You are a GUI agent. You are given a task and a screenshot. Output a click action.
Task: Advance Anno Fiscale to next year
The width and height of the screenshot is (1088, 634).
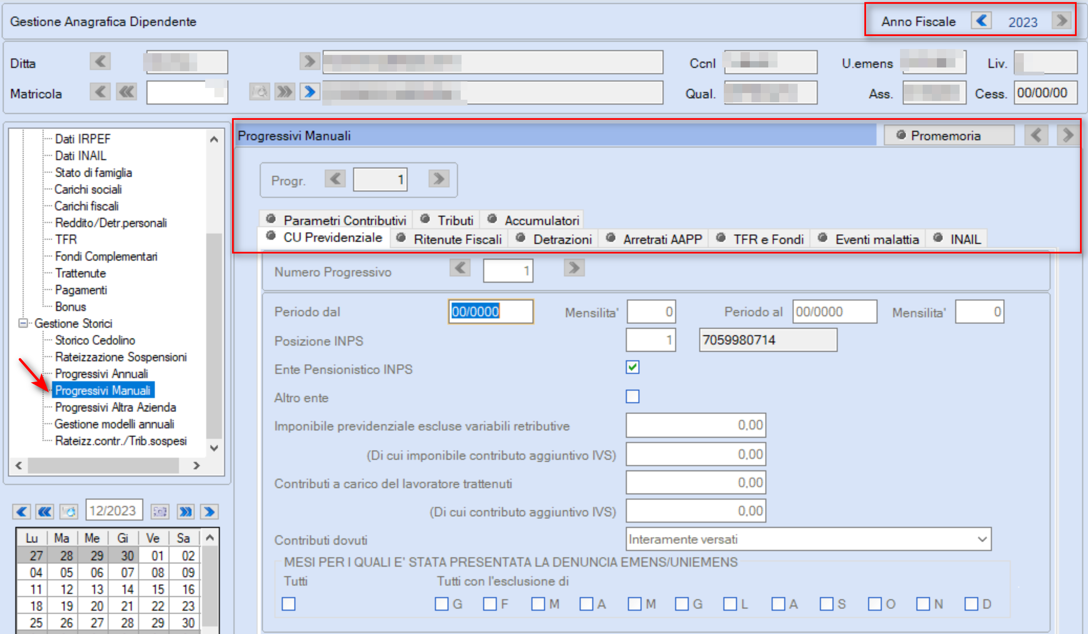[x=1062, y=21]
